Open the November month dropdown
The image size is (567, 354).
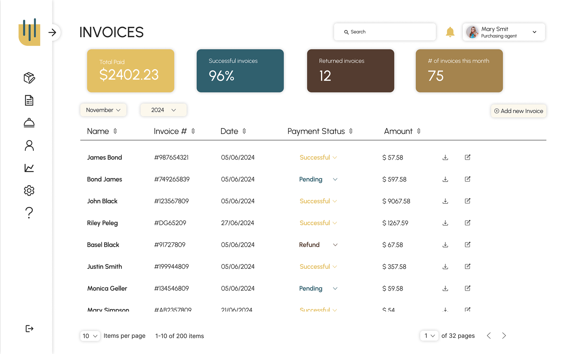103,110
